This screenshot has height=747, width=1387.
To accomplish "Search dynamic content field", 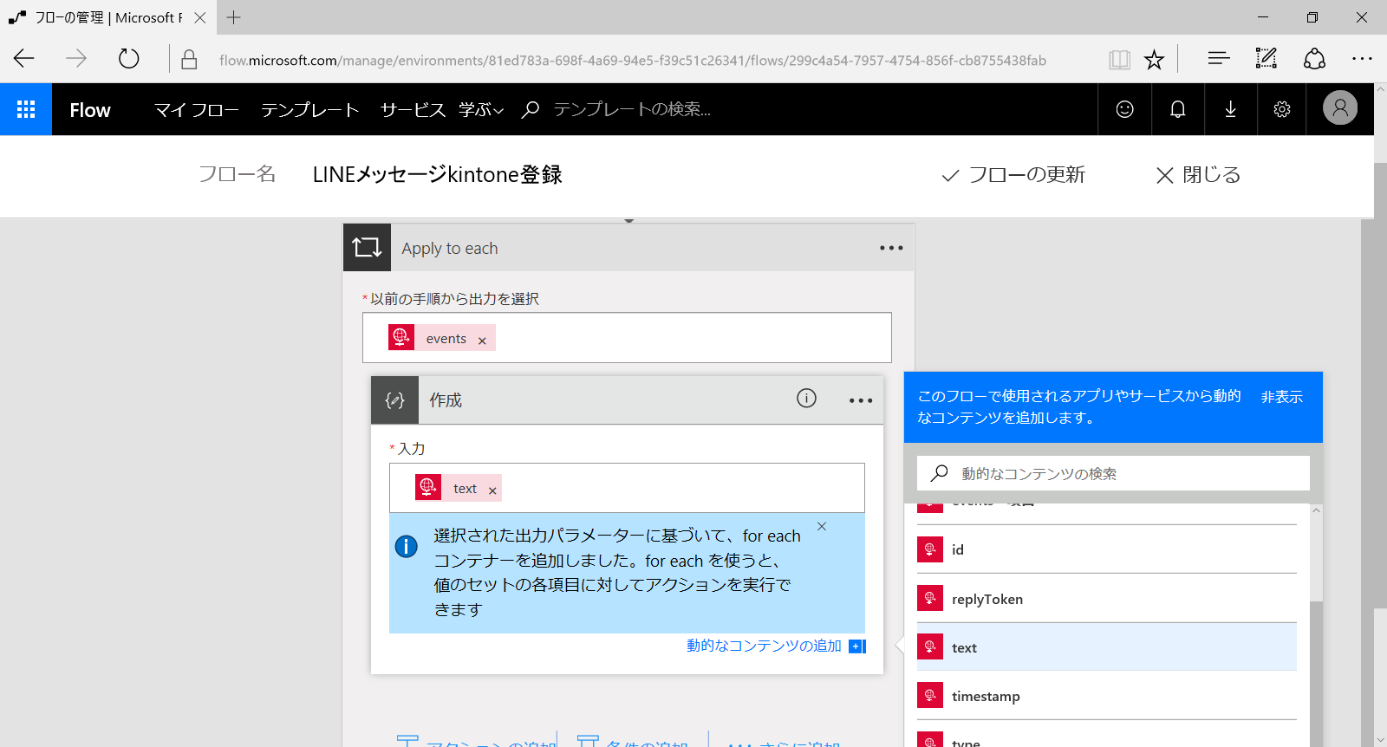I will (x=1113, y=473).
